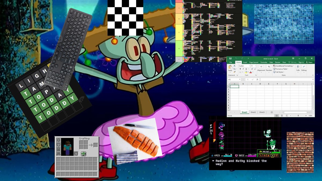Click the Undo arrow in Excel's quick access toolbar

tap(236, 58)
